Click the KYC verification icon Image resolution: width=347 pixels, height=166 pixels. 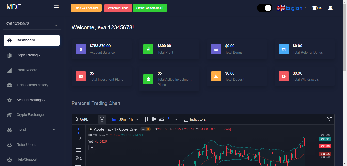coord(317,8)
